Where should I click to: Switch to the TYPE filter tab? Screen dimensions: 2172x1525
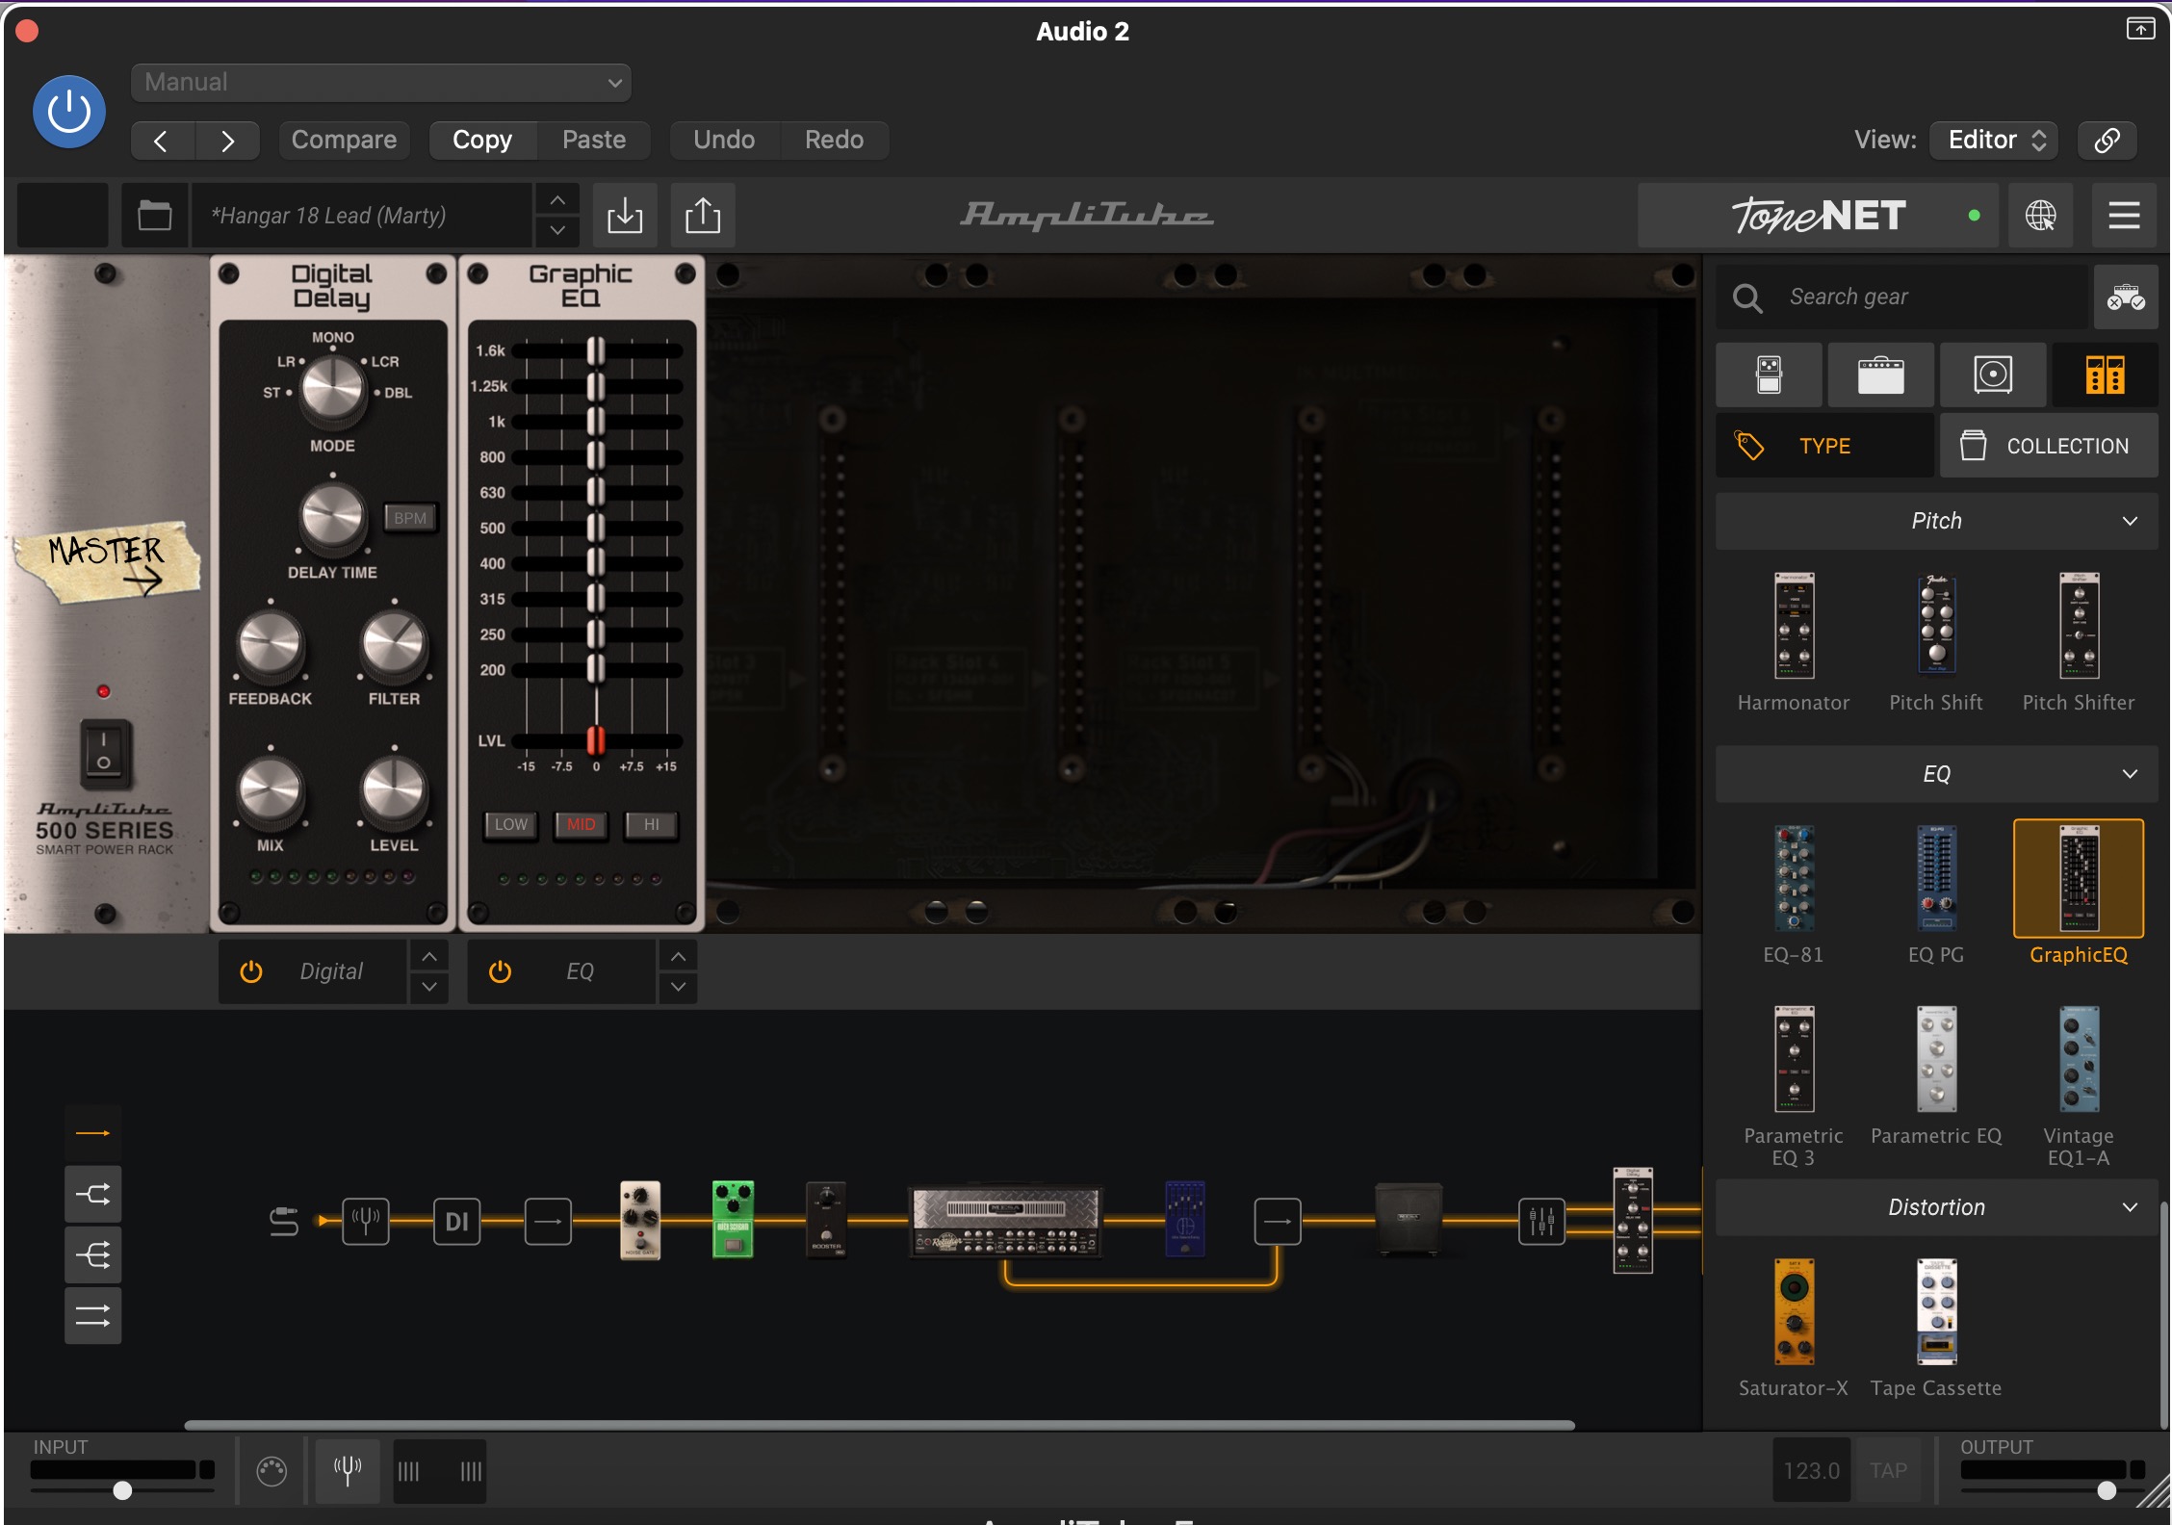(1824, 446)
